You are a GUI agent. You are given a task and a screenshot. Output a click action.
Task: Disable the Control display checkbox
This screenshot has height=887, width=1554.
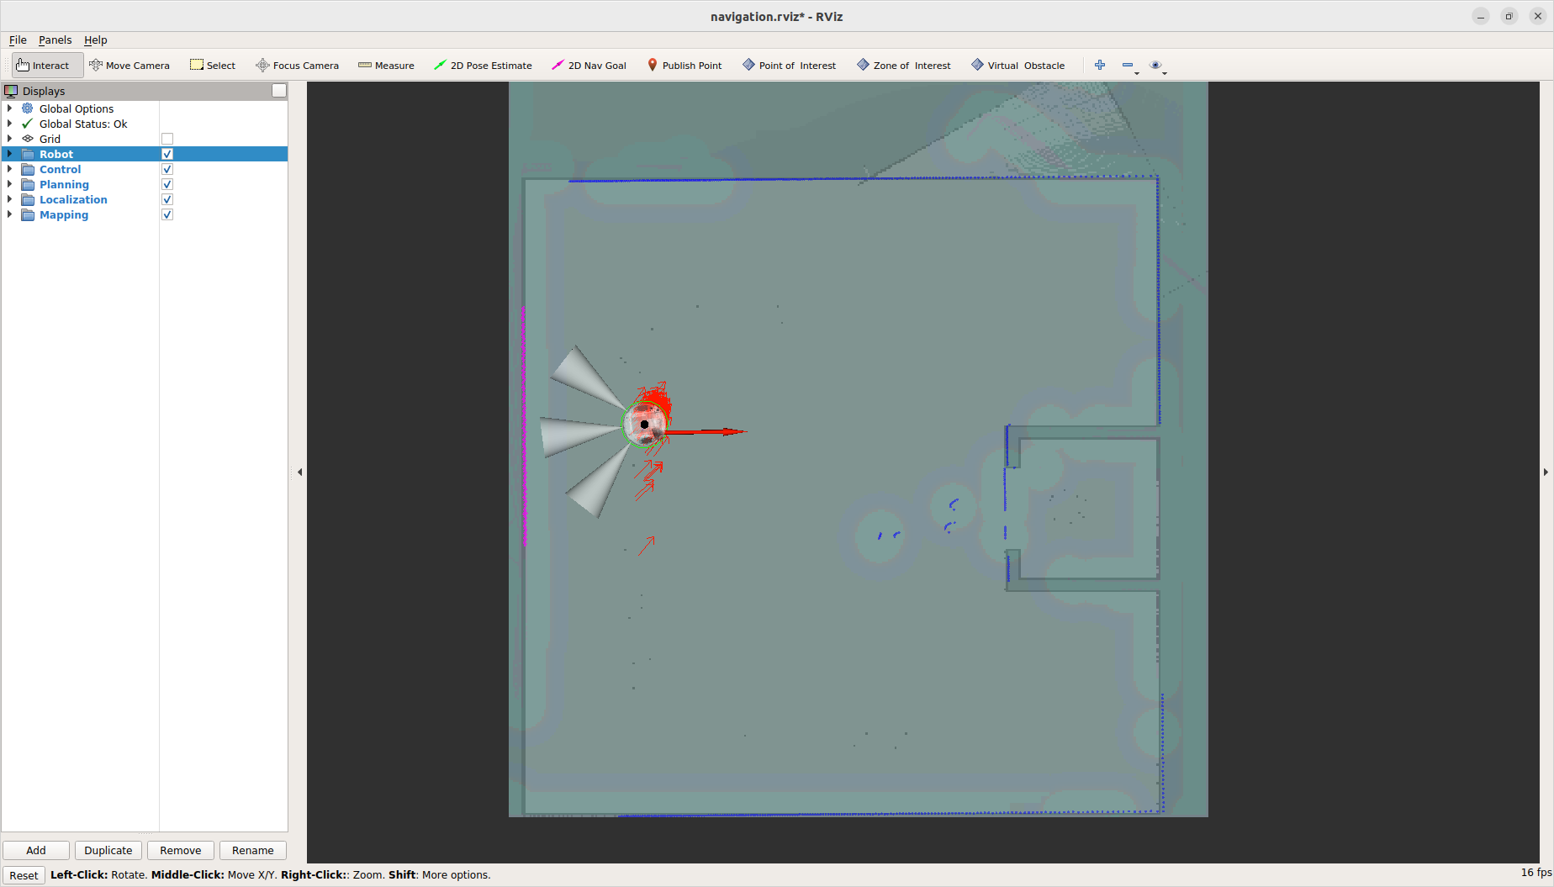point(167,168)
